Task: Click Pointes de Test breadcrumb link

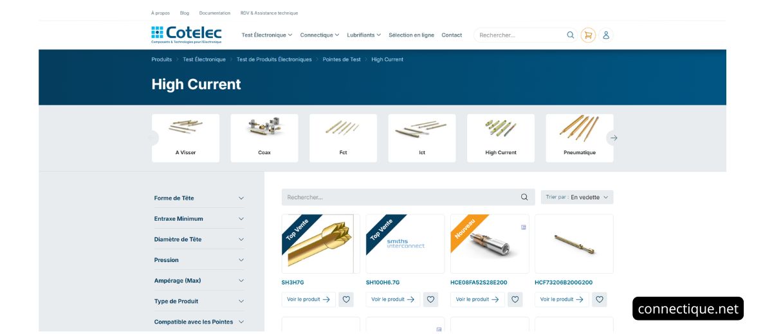Action: point(342,59)
